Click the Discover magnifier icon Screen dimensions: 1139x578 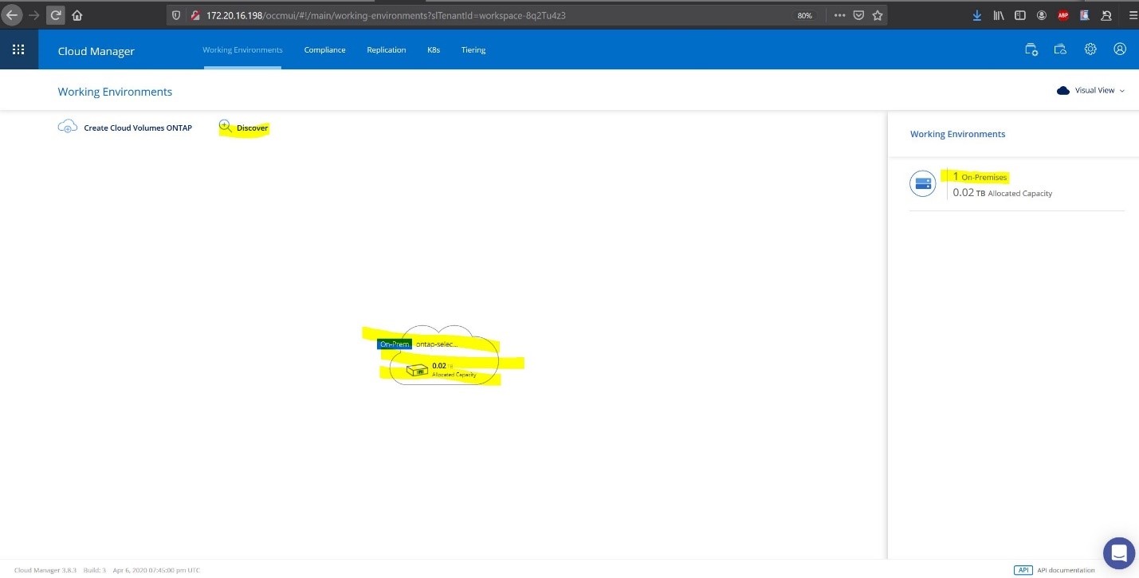tap(226, 126)
